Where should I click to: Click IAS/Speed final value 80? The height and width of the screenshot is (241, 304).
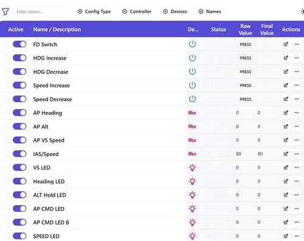[x=260, y=154]
